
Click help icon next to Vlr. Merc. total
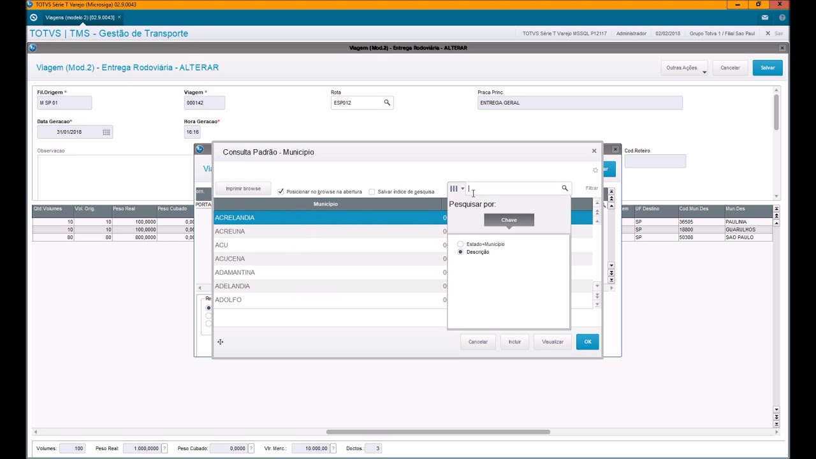coord(333,448)
